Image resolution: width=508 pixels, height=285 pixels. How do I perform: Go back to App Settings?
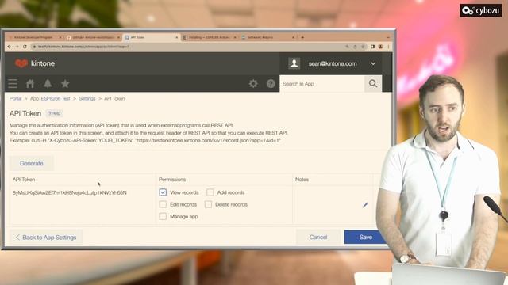[x=46, y=237]
